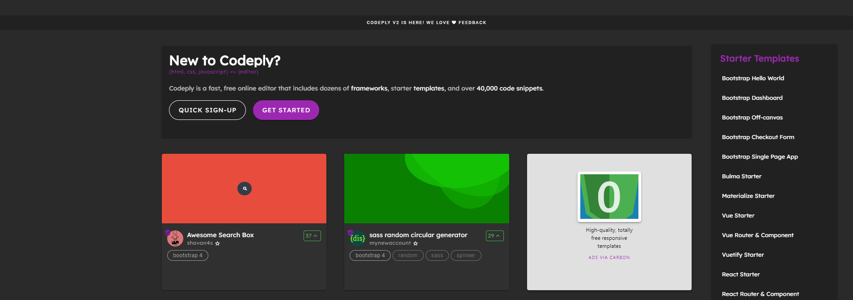The width and height of the screenshot is (853, 300).
Task: Follow the 'frameworks' link in description
Action: click(369, 88)
